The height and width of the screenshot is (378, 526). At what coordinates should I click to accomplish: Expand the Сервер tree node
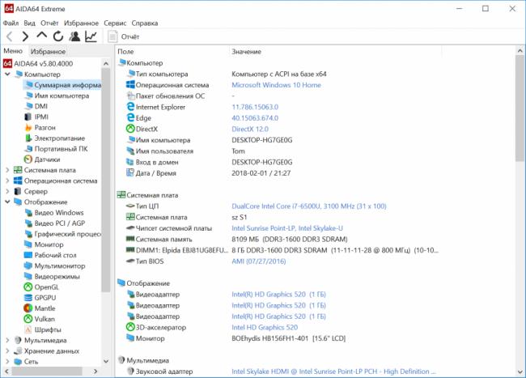(7, 192)
